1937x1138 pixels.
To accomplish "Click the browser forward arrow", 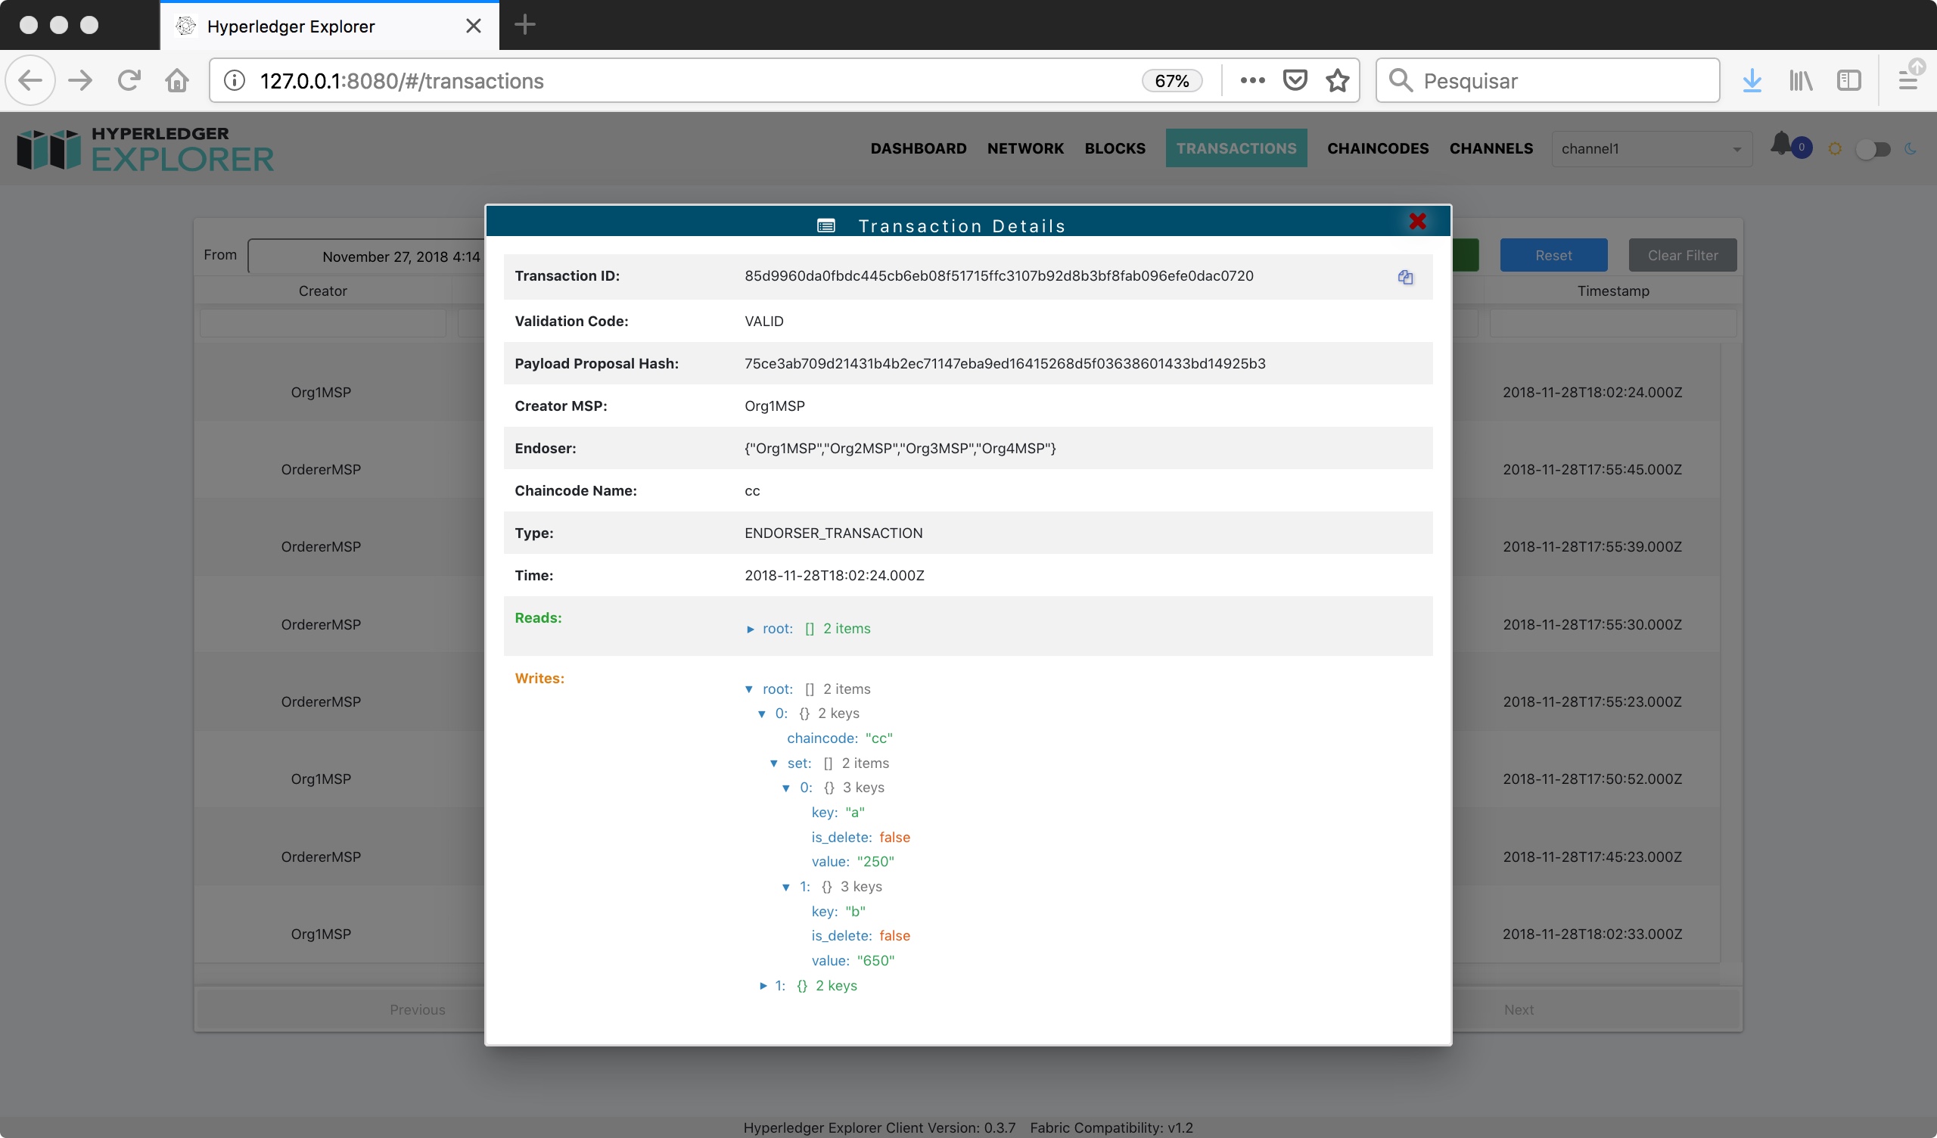I will click(x=80, y=80).
